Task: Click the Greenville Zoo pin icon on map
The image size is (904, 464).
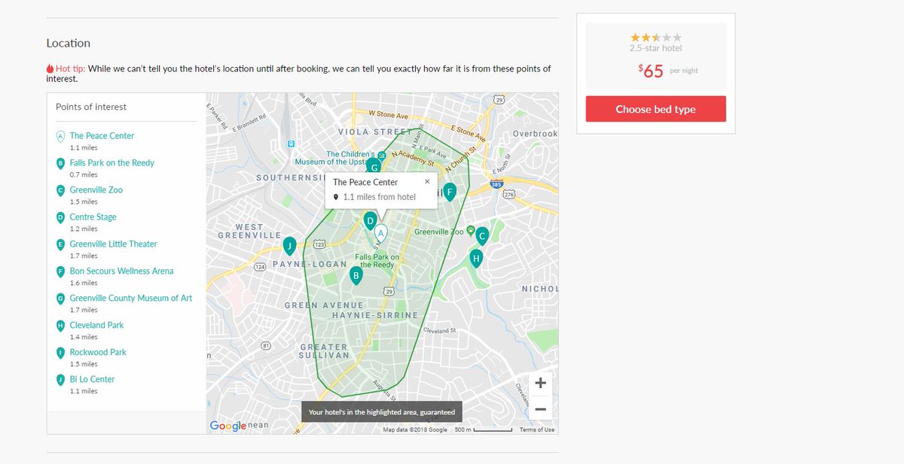Action: 470,230
